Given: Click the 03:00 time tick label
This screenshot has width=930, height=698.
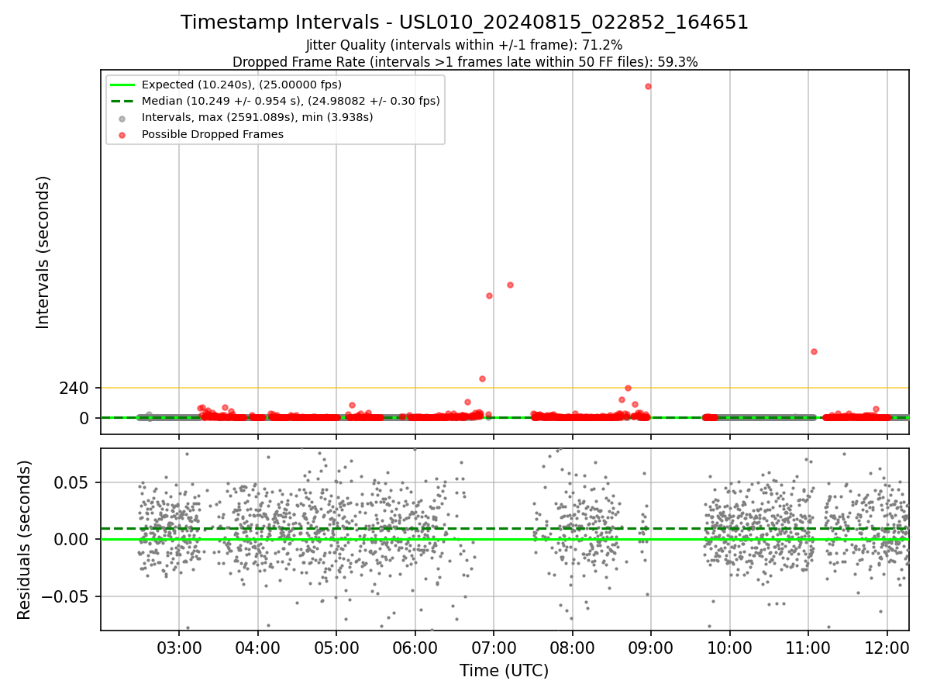Looking at the screenshot, I should pos(179,648).
